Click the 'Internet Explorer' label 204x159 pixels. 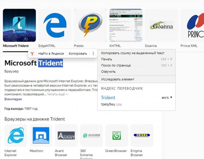coord(11,153)
